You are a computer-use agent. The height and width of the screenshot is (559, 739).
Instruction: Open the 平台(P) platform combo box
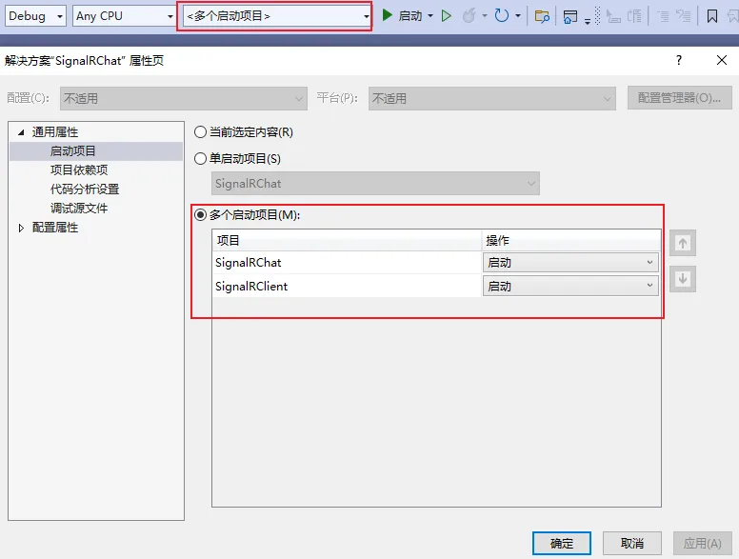point(492,98)
